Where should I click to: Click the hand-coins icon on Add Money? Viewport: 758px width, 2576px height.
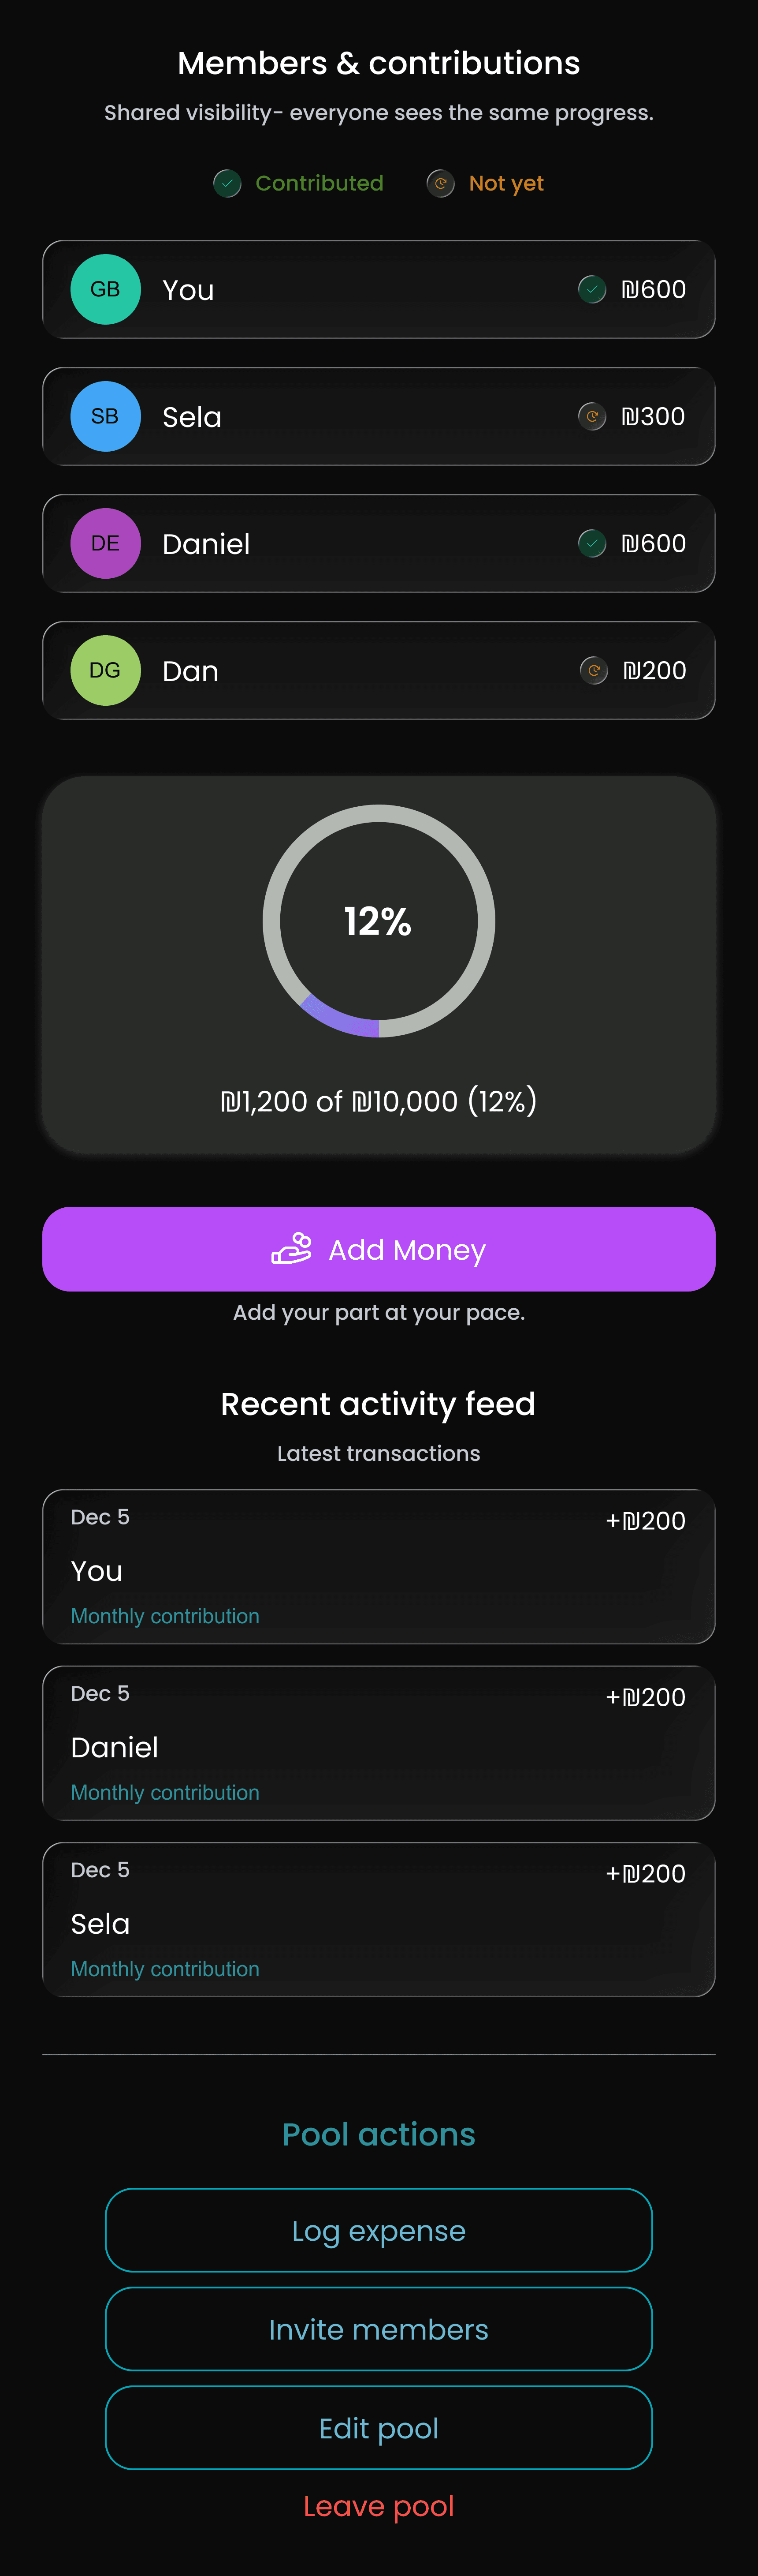tap(292, 1249)
